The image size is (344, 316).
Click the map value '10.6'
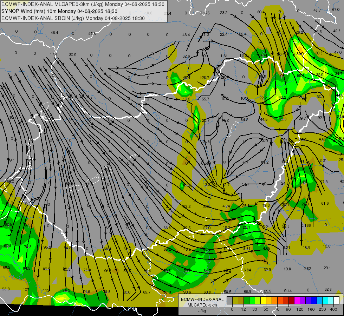pos(327,246)
